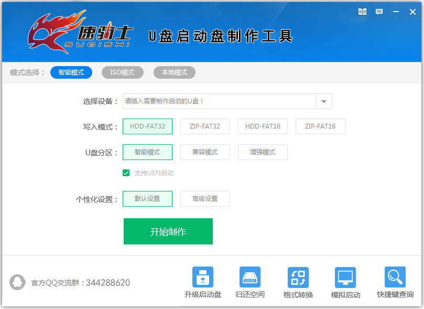The height and width of the screenshot is (309, 424).
Task: Click the user avatar beside the QQ group number
Action: (18, 282)
